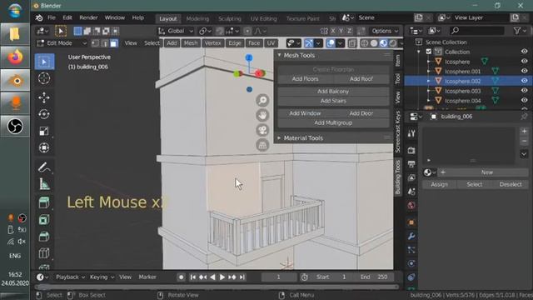Open overlays dropdown arrow
The height and width of the screenshot is (300, 533).
[x=340, y=43]
